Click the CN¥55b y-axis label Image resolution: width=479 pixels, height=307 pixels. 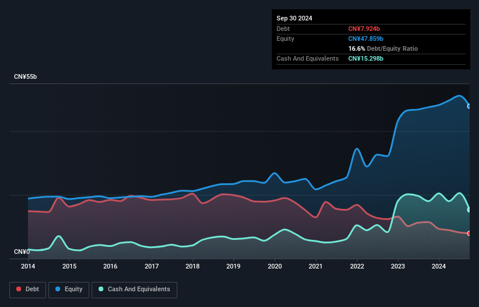pyautogui.click(x=25, y=76)
